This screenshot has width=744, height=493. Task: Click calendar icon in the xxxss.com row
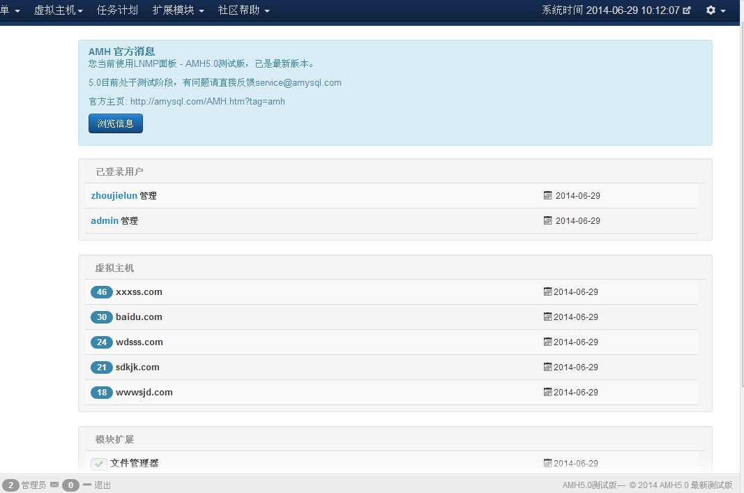click(547, 292)
